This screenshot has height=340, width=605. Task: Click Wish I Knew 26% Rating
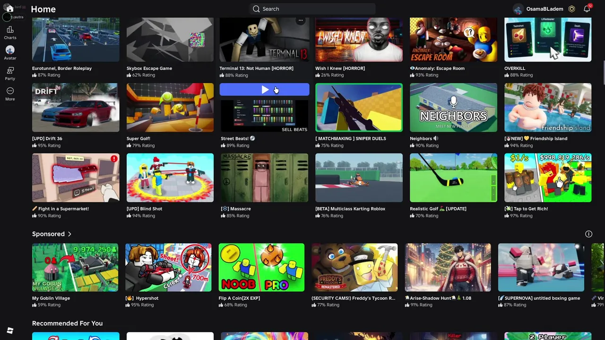pyautogui.click(x=329, y=75)
